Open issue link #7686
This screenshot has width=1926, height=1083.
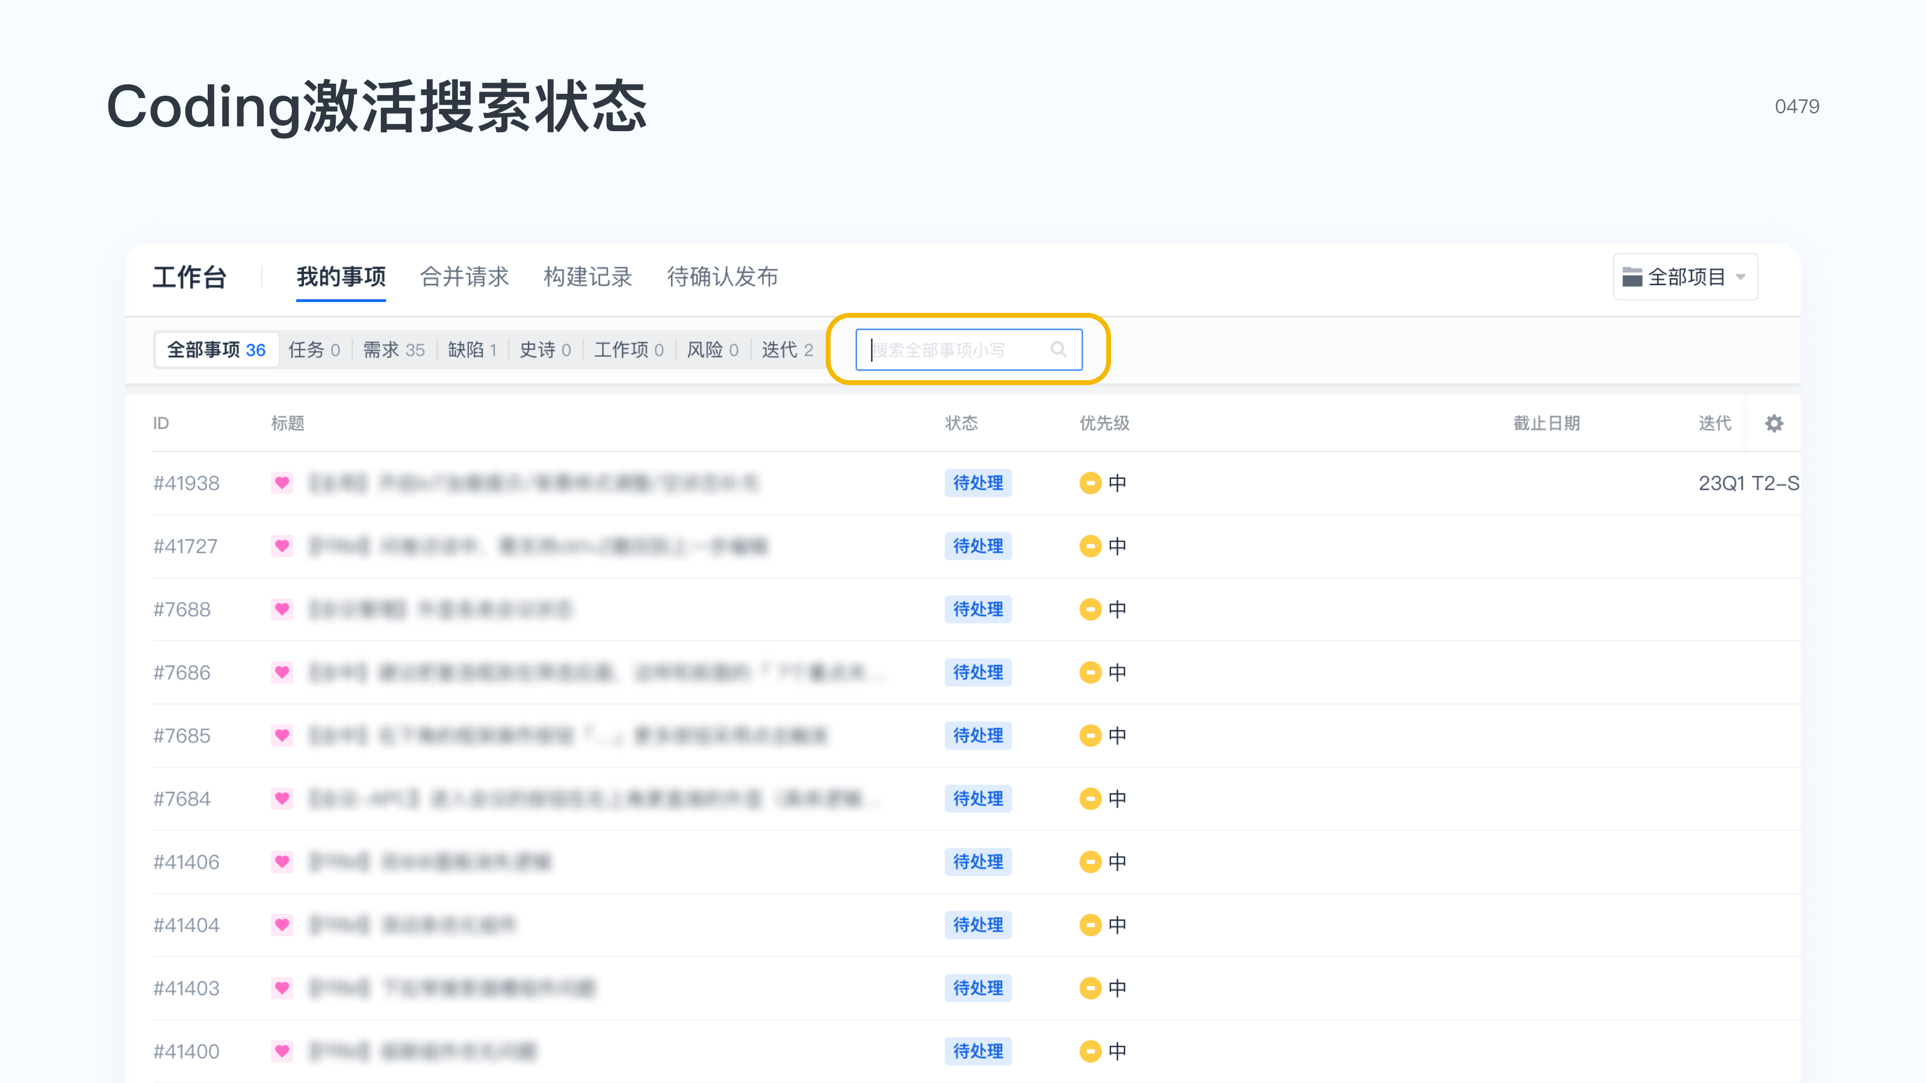tap(182, 673)
